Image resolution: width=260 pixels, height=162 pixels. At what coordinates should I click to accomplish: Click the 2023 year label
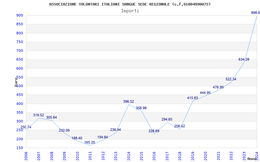(x=244, y=156)
